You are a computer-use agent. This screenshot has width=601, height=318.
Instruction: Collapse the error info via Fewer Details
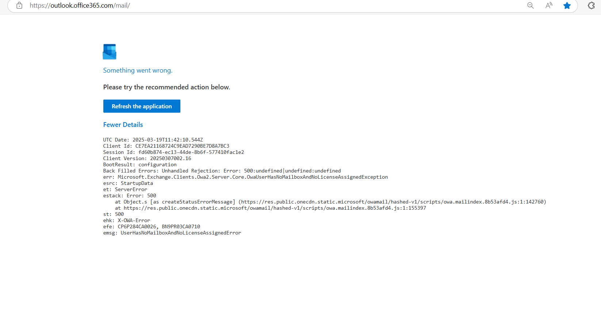tap(123, 125)
